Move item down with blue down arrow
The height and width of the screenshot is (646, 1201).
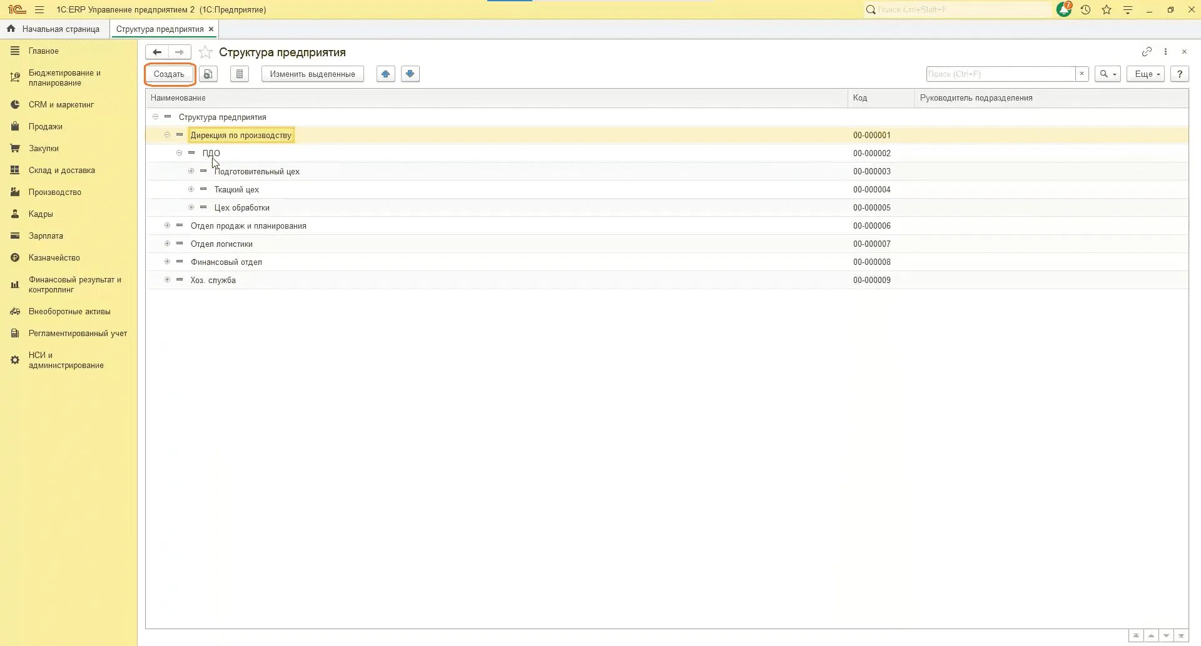pos(410,74)
